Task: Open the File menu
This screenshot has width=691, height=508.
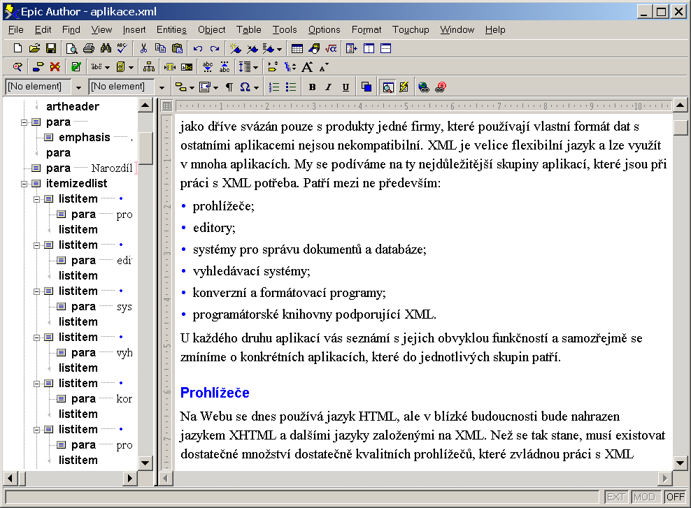Action: pos(16,29)
